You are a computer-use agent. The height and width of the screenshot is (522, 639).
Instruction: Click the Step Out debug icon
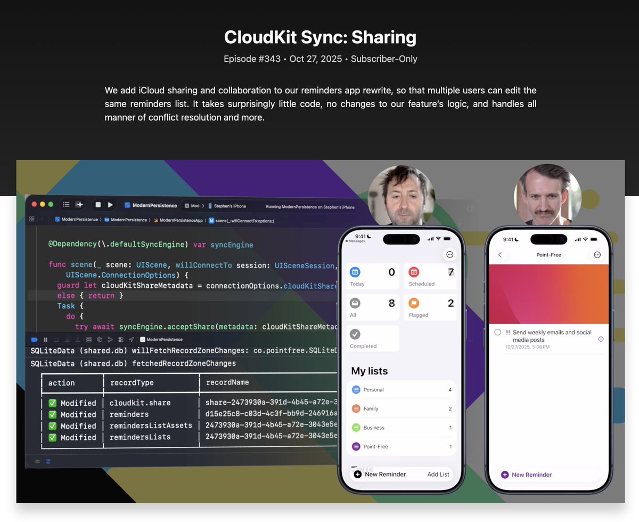tap(78, 340)
